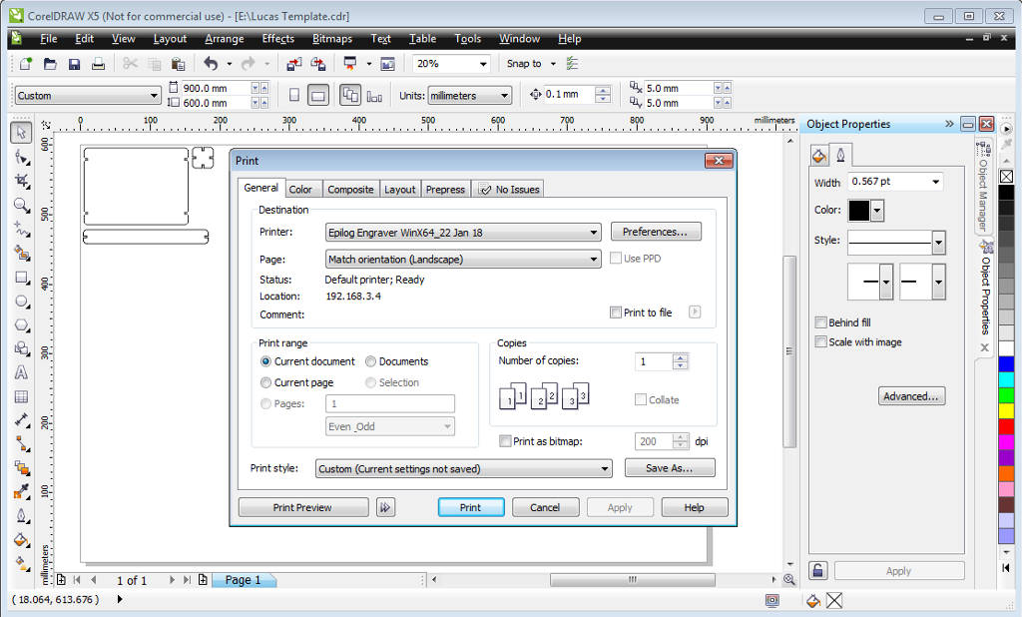Click the Cancel button
The image size is (1022, 617).
(545, 507)
